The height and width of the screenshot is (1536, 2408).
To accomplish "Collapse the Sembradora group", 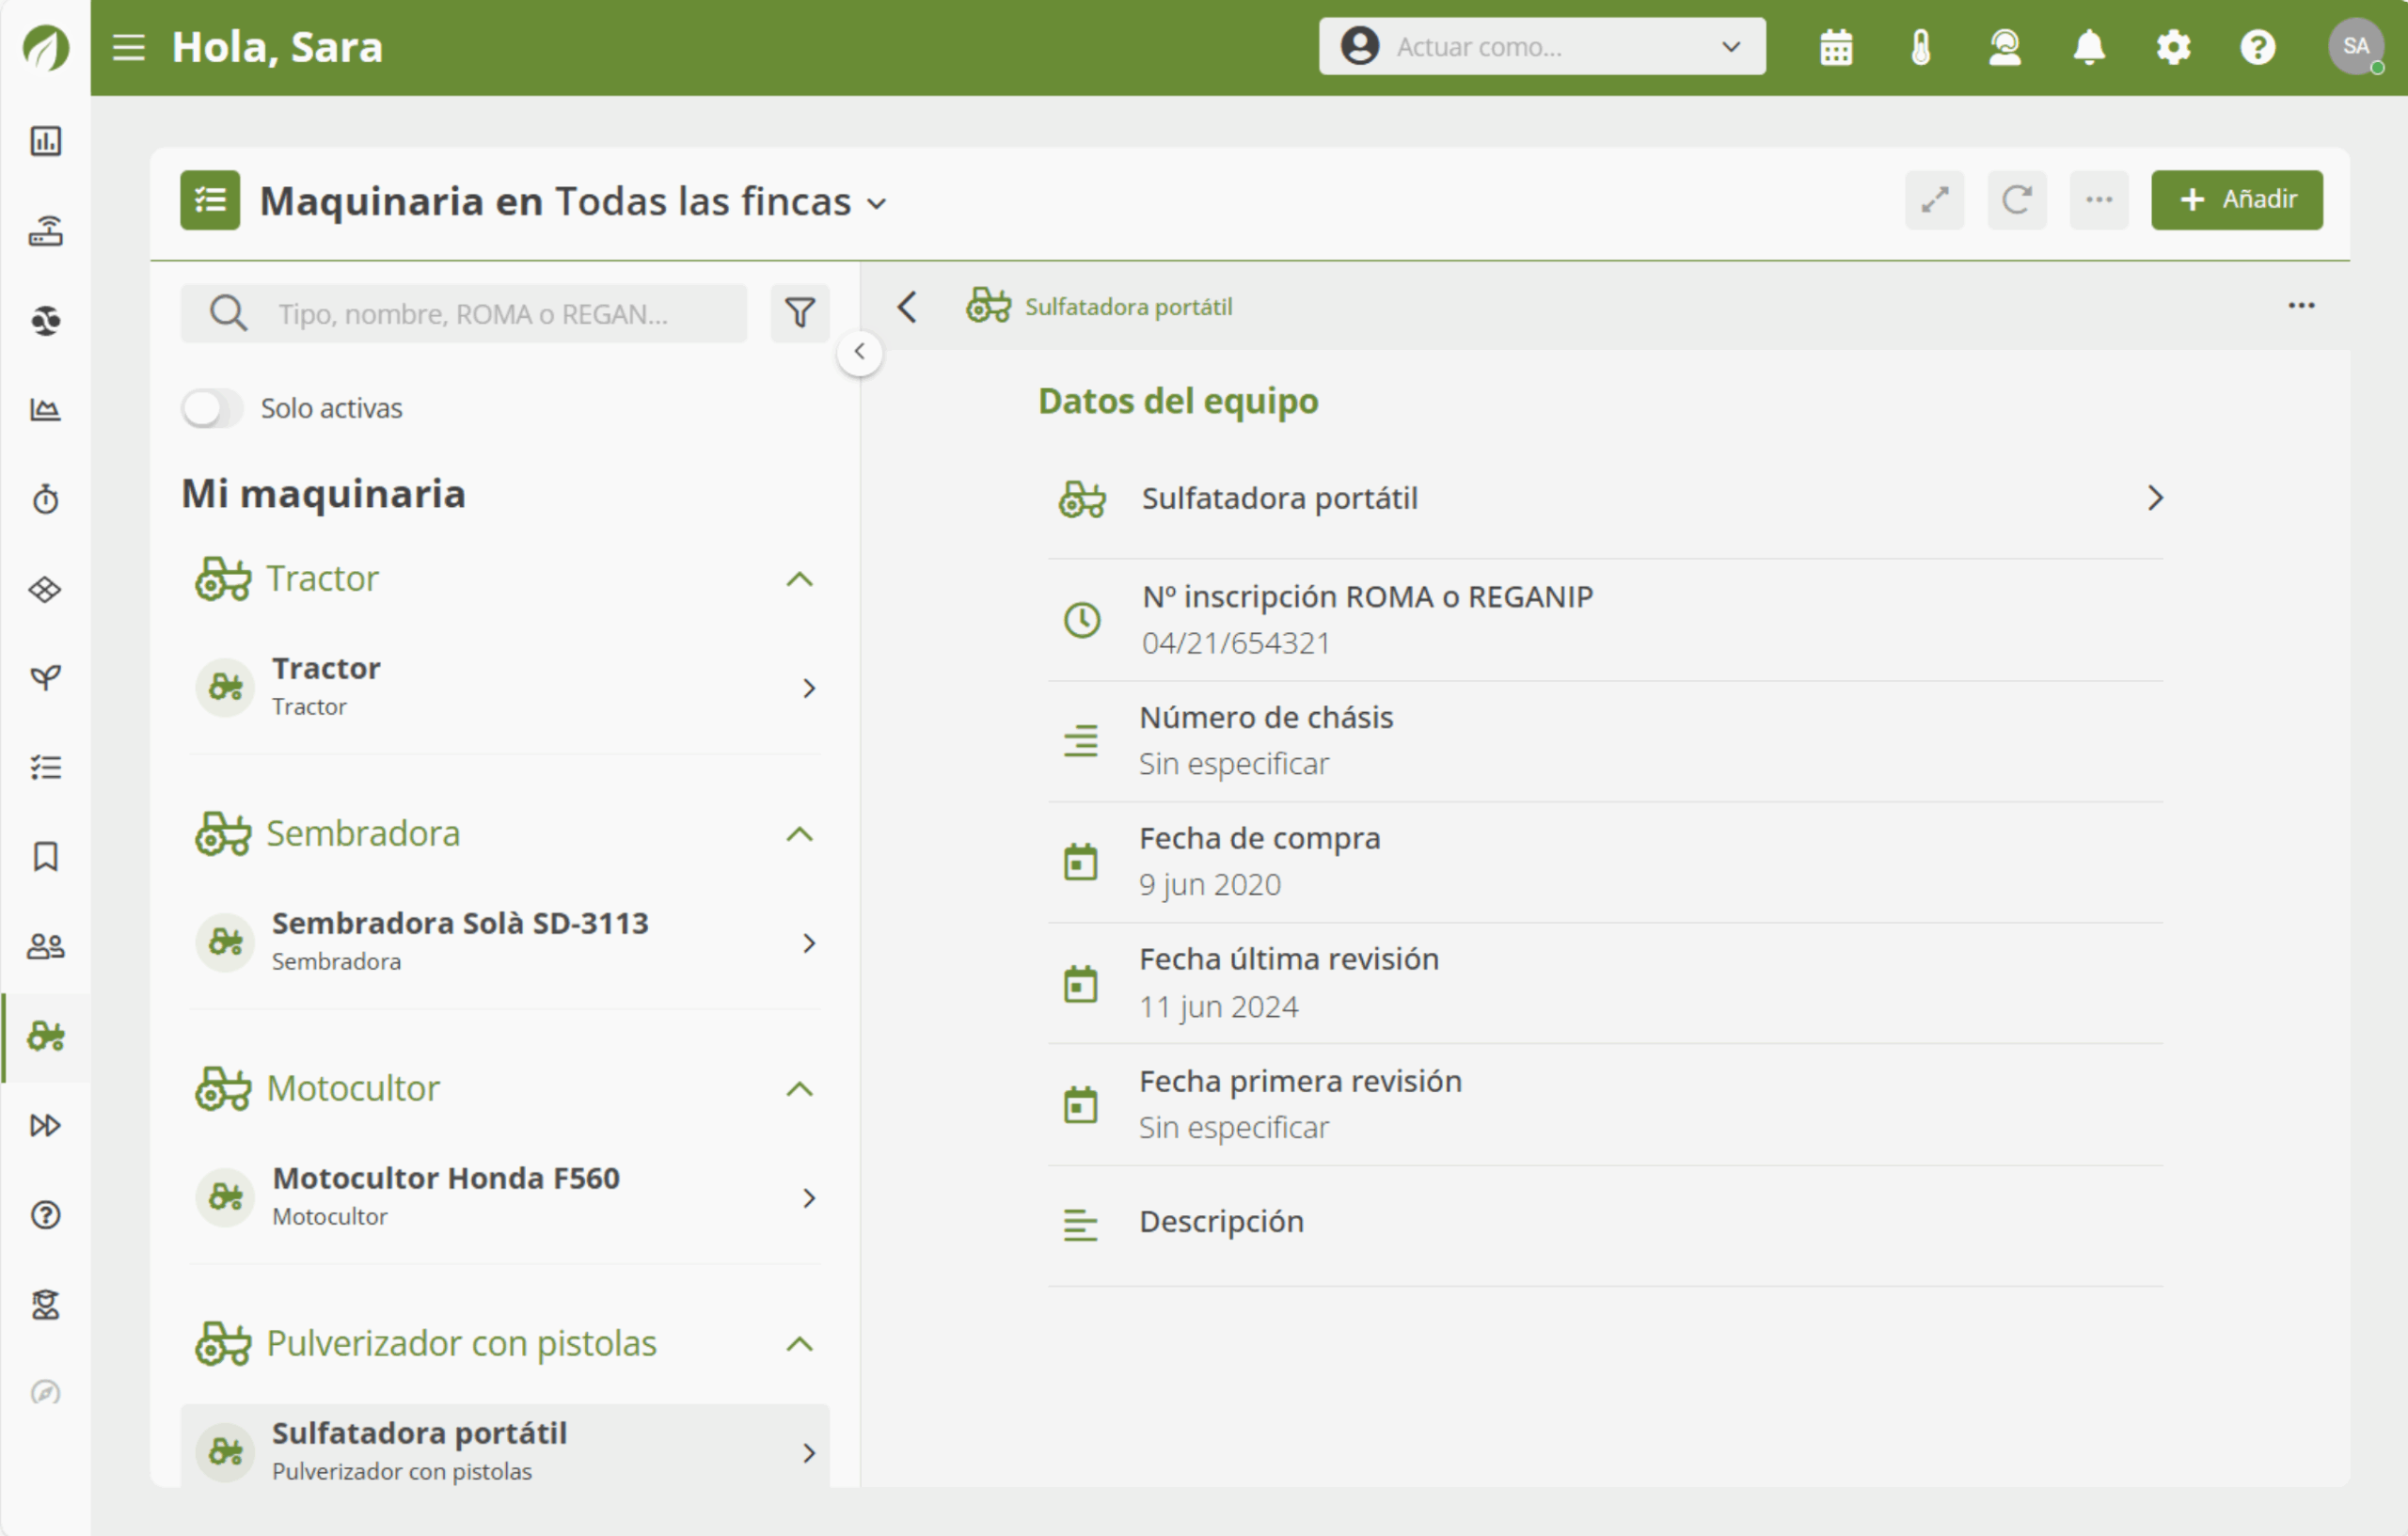I will [x=799, y=834].
